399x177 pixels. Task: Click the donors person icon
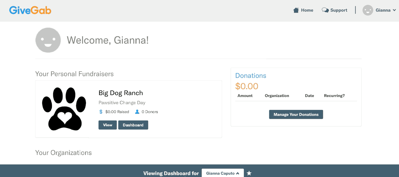[137, 112]
